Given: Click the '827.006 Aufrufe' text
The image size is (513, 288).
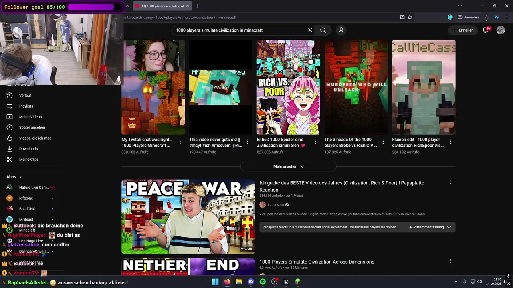Looking at the screenshot, I should pos(271,152).
